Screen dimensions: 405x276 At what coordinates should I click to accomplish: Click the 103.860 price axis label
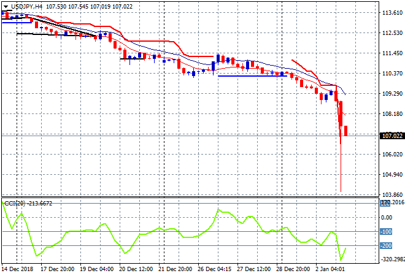392,194
